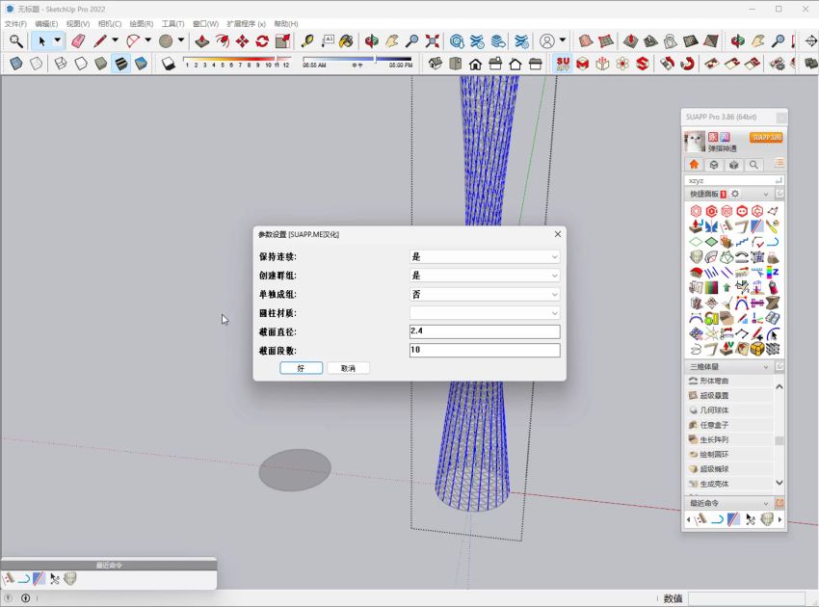Select the Move tool with red arrows
This screenshot has width=819, height=607.
(x=242, y=40)
